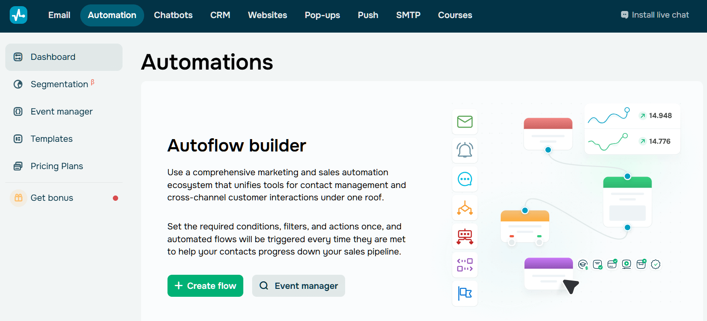Click the SendPulse logo icon
This screenshot has width=707, height=321.
pos(19,15)
